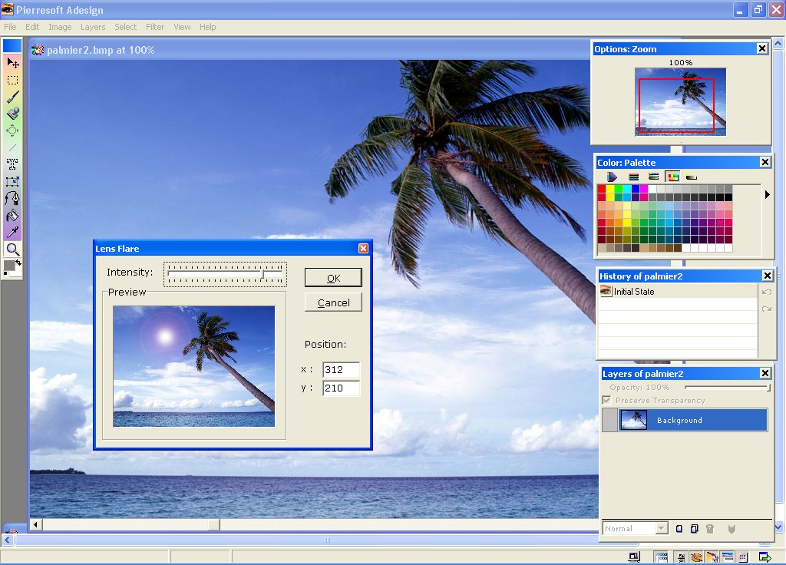Pick the Clone Stamp tool
Image resolution: width=786 pixels, height=565 pixels.
12,114
